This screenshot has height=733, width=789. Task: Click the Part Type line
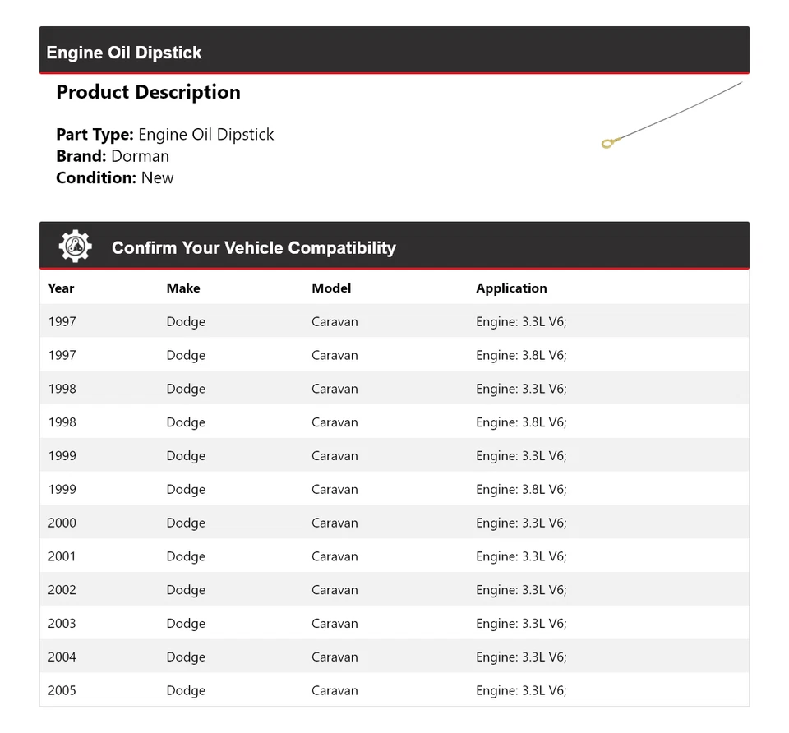tap(164, 135)
